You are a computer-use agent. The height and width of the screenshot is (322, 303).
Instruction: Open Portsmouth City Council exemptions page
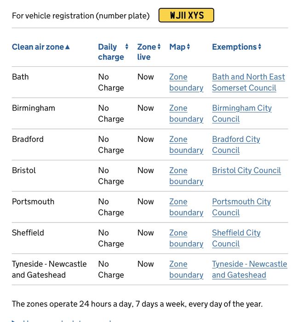[x=241, y=207]
